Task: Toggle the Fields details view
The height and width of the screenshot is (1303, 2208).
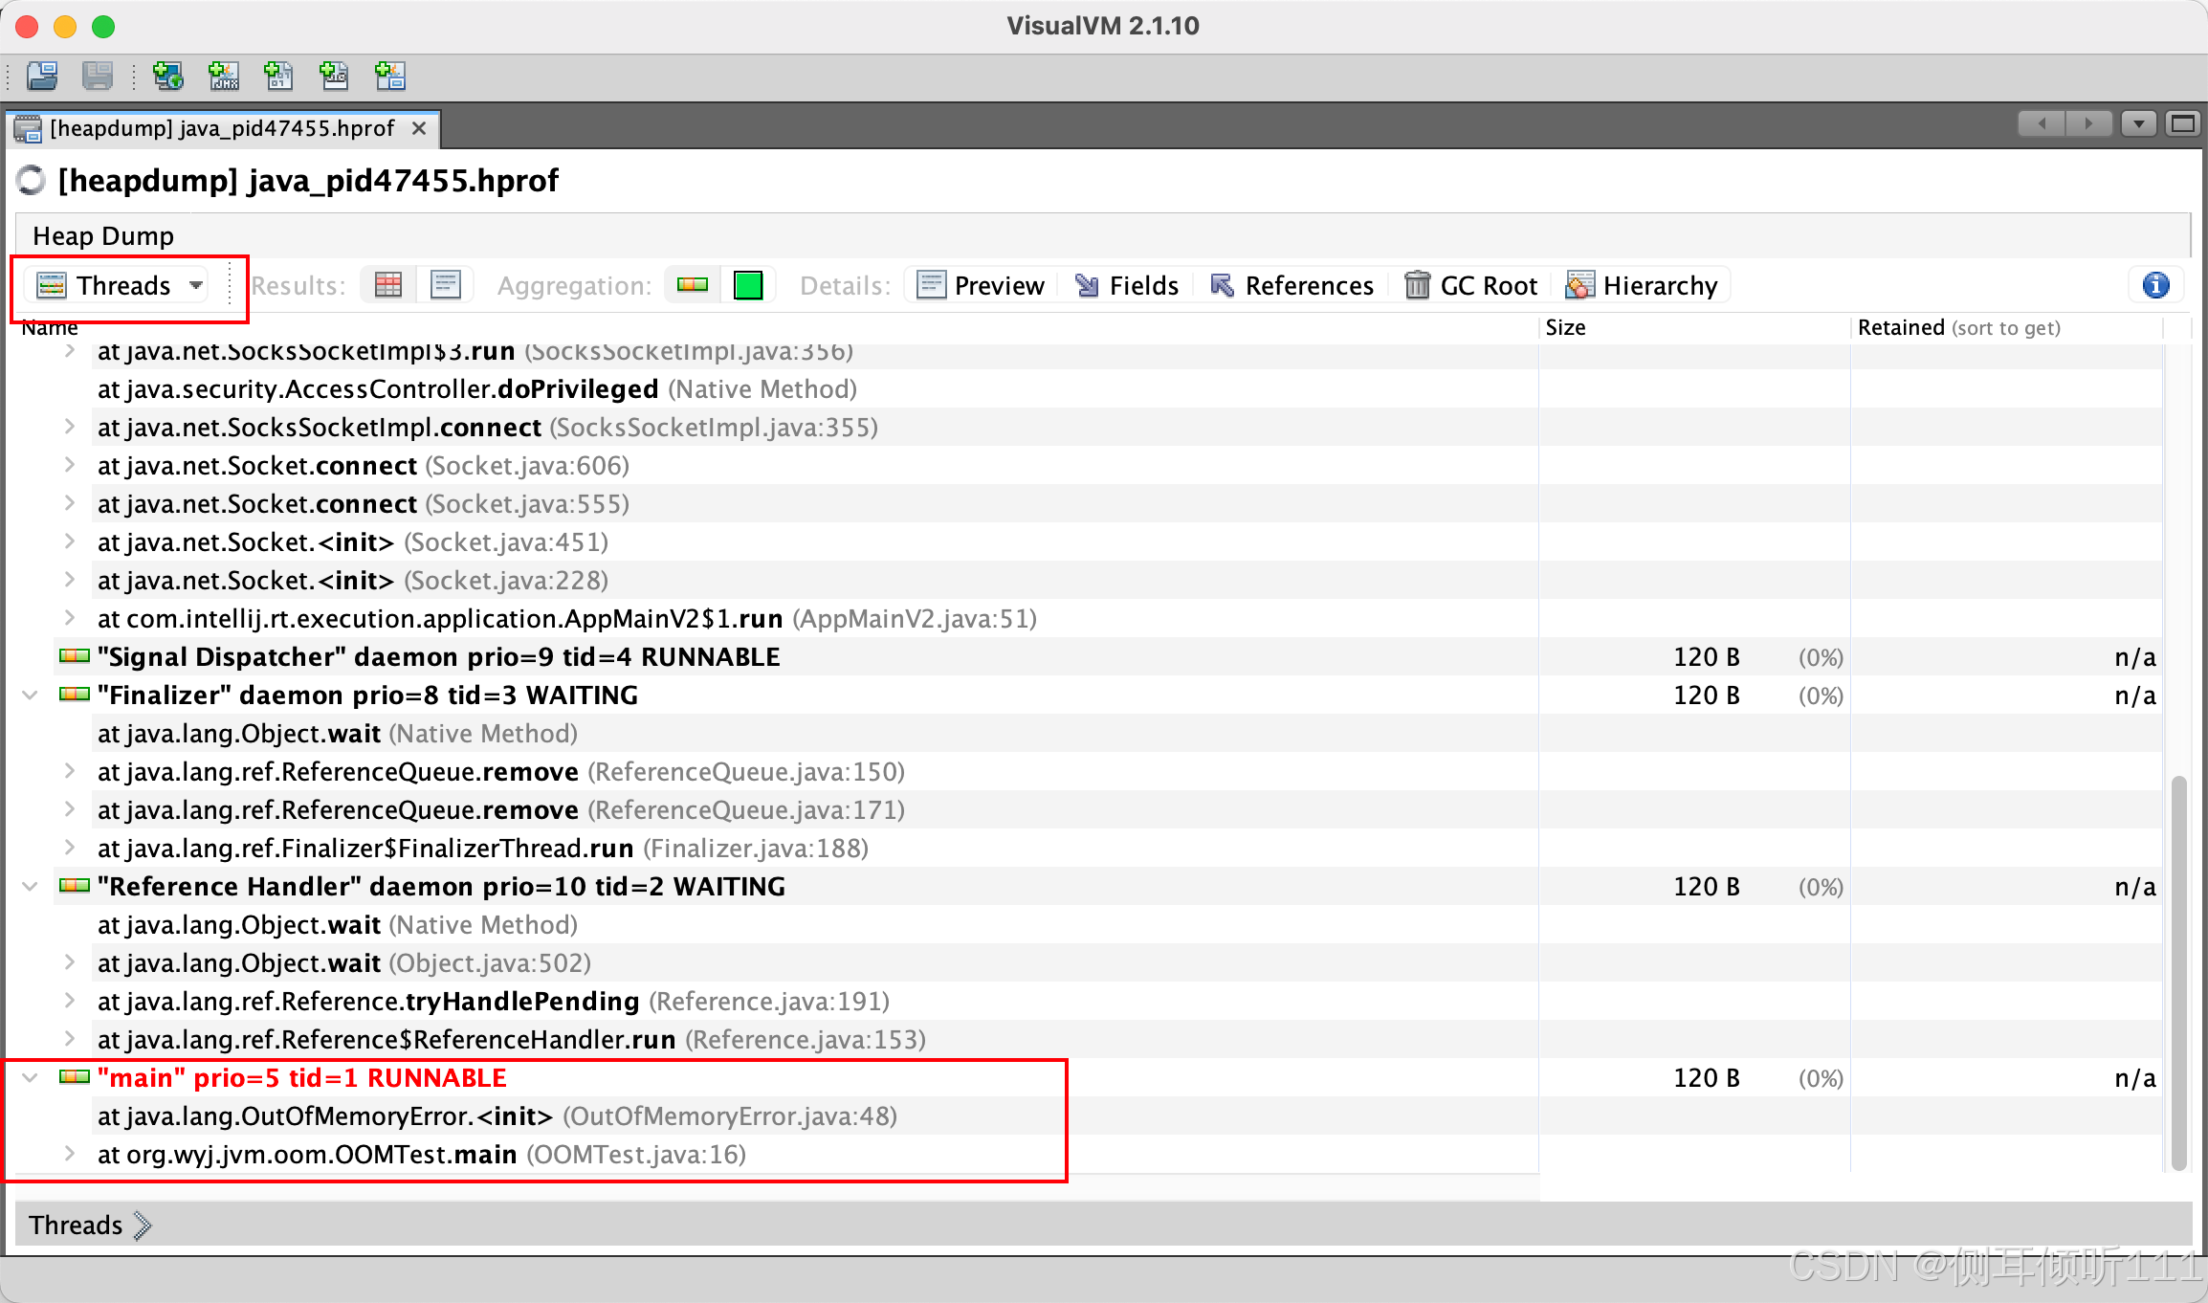Action: [1127, 285]
